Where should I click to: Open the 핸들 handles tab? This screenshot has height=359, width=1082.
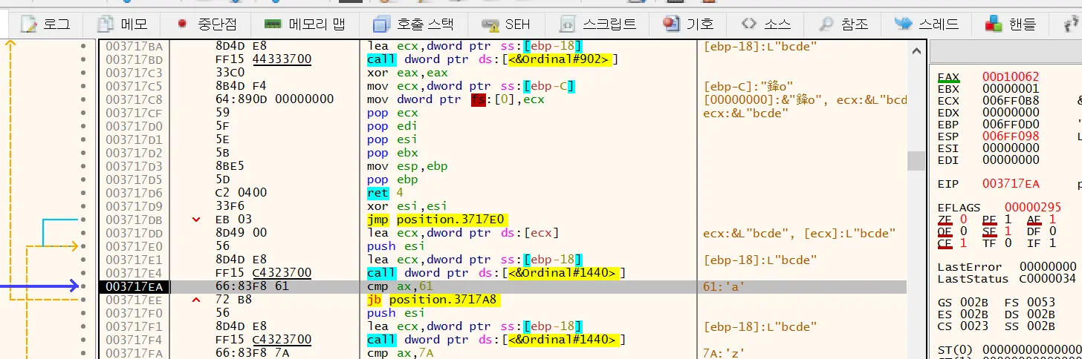pyautogui.click(x=1010, y=24)
